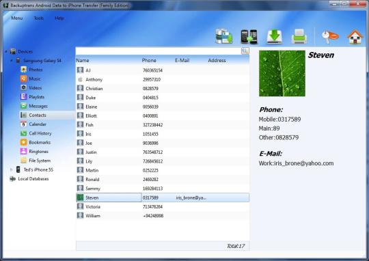This screenshot has height=261, width=369.
Task: Select contact Fish
Action: click(x=163, y=125)
